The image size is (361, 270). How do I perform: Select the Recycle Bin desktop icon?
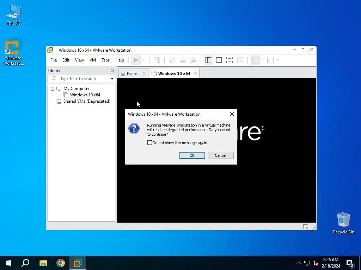point(343,223)
